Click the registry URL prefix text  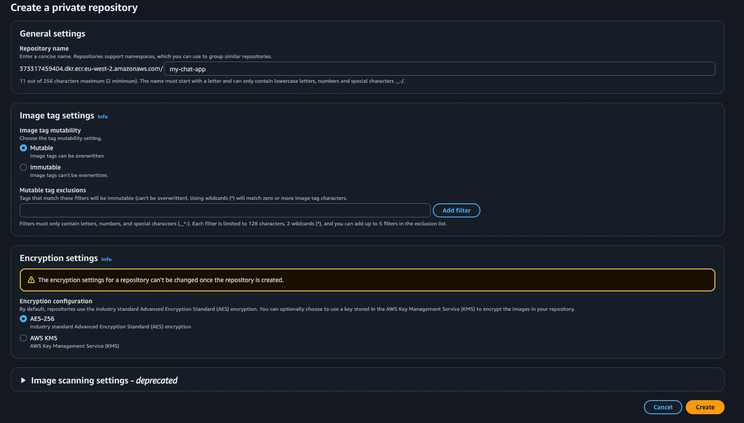91,69
